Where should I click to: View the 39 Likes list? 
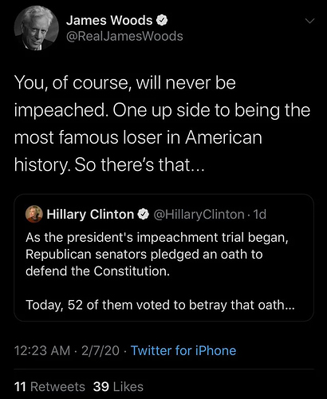point(118,387)
